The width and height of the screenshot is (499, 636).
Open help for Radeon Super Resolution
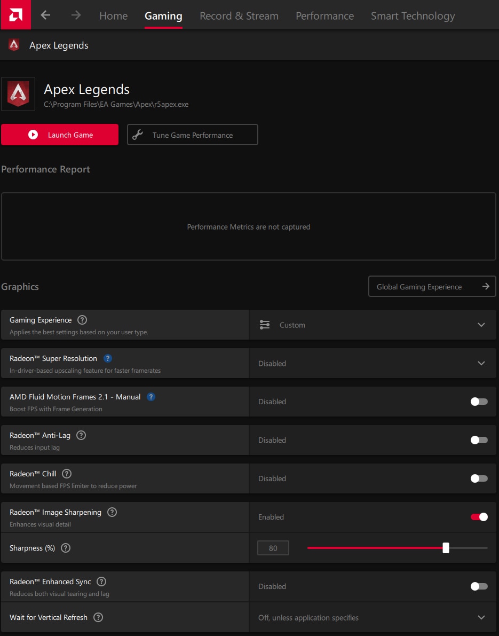[x=108, y=358]
